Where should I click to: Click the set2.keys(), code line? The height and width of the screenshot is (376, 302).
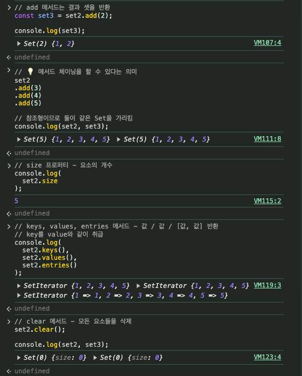45,250
